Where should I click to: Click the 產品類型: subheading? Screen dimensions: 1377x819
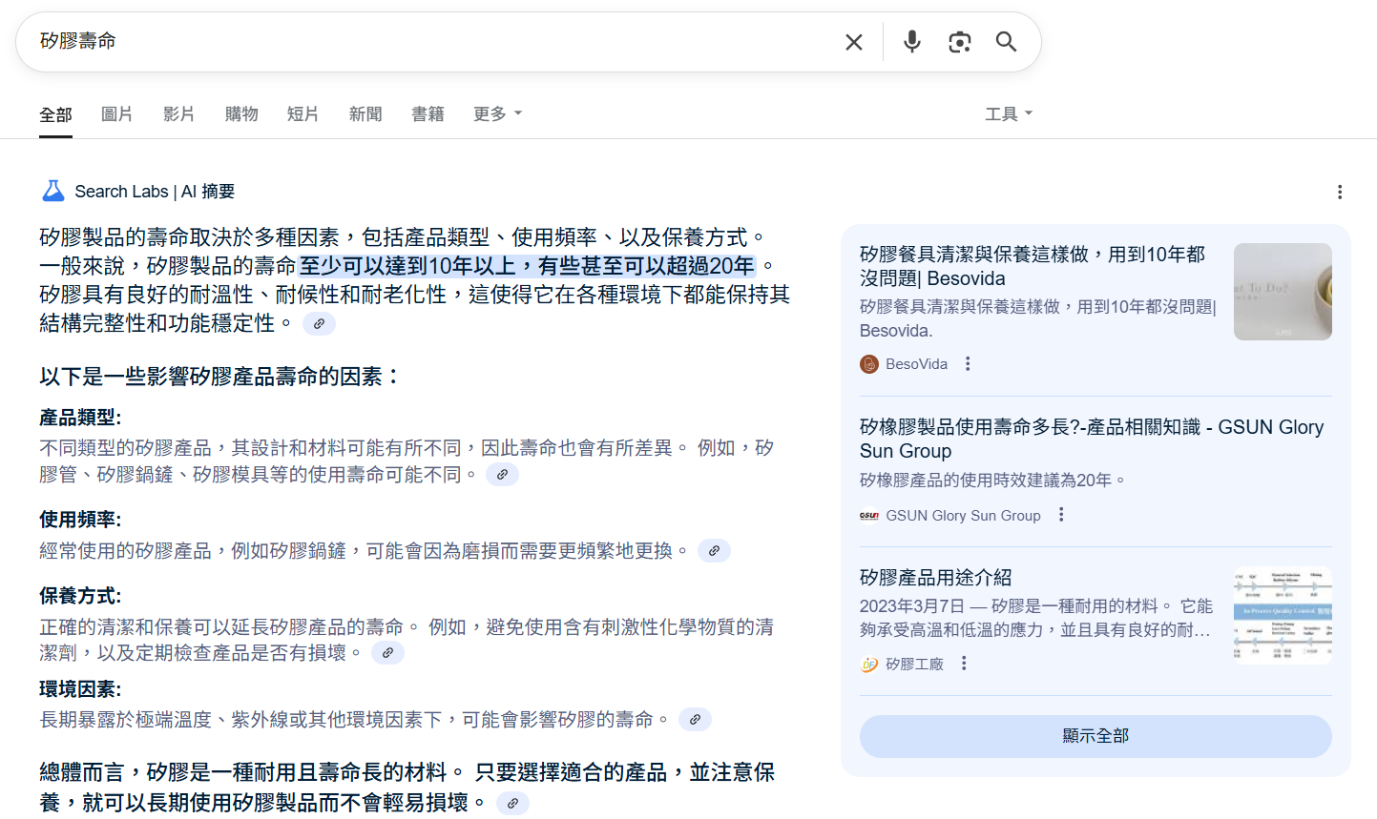80,418
